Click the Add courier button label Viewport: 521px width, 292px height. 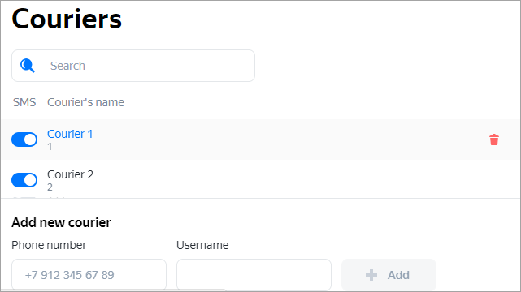(398, 275)
